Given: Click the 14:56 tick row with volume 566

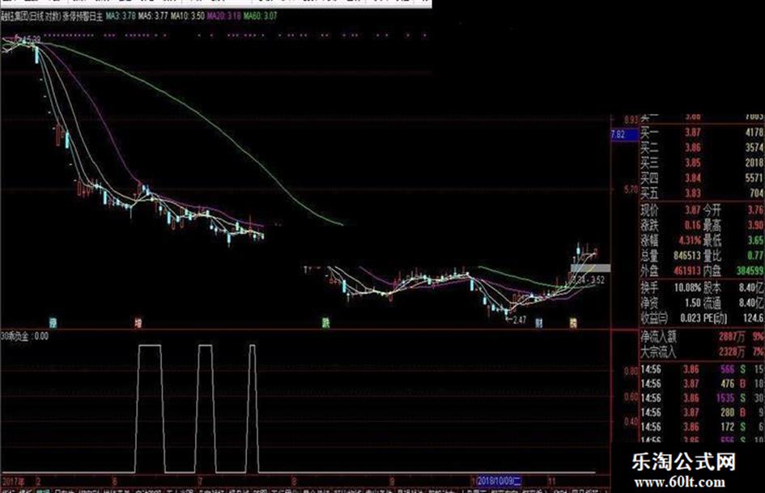Looking at the screenshot, I should [x=702, y=369].
